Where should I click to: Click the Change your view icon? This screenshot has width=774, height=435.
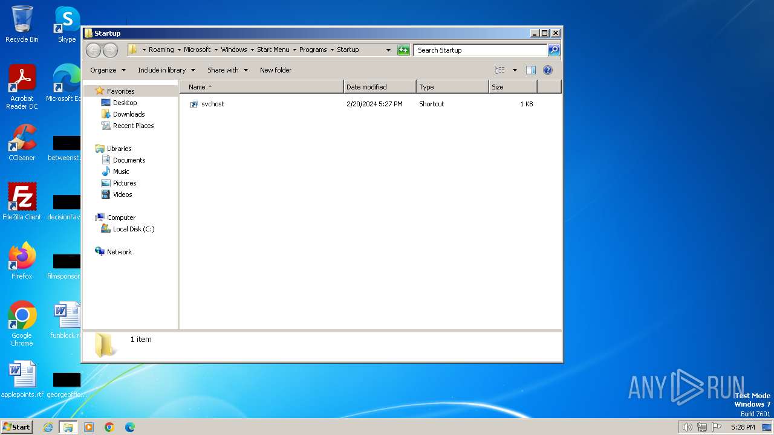(x=499, y=70)
